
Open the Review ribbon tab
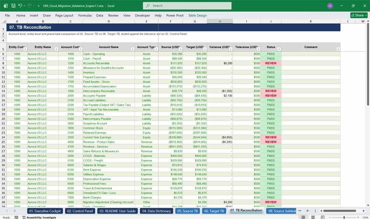pos(113,15)
